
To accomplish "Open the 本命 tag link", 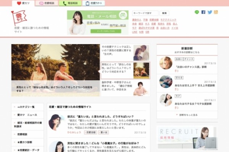I will click(134, 24).
